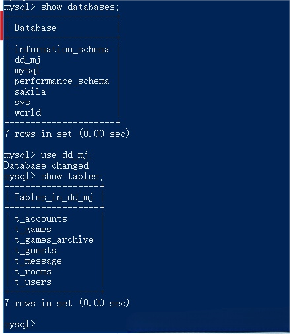
Task: Click the sys database entry
Action: tap(22, 103)
